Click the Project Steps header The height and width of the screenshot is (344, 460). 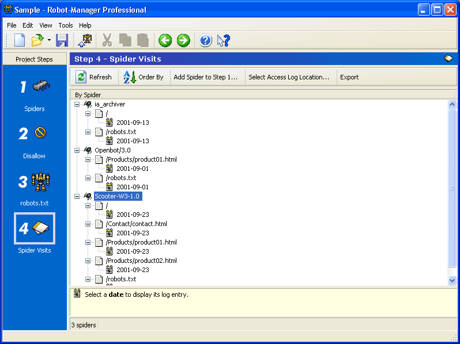tap(35, 59)
